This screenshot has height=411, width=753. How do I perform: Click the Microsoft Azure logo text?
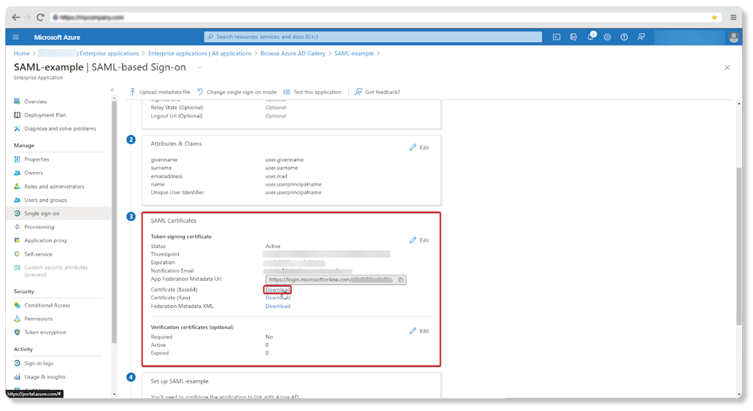[x=57, y=37]
